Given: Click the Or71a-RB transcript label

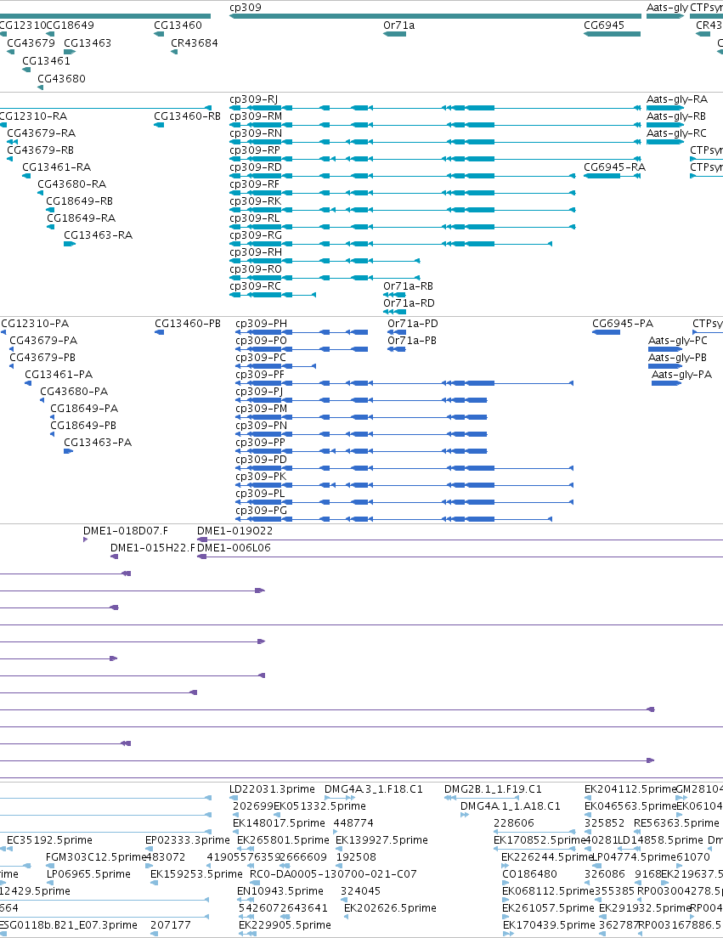Looking at the screenshot, I should click(x=409, y=286).
